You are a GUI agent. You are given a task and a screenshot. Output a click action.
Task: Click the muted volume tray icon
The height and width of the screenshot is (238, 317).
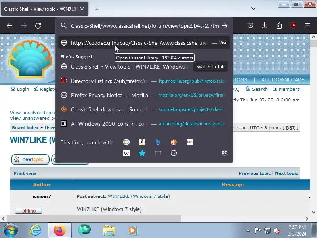(x=277, y=230)
